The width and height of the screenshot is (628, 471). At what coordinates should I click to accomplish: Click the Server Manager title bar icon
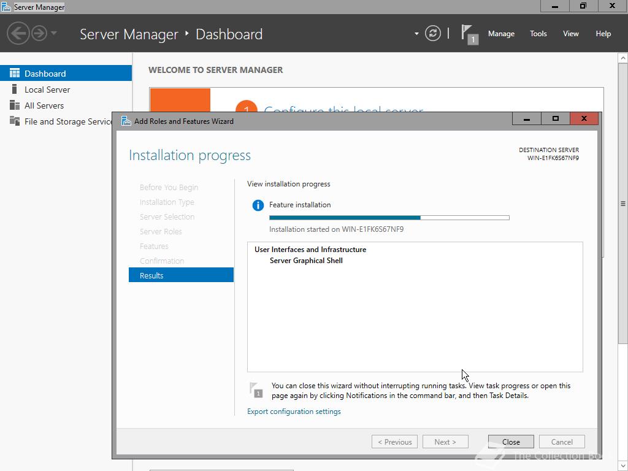click(6, 7)
